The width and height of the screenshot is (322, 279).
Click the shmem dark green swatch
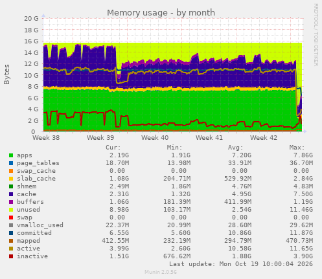click(x=11, y=186)
